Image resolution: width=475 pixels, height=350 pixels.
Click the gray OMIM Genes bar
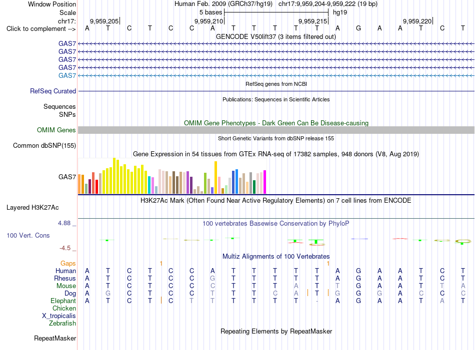(276, 130)
